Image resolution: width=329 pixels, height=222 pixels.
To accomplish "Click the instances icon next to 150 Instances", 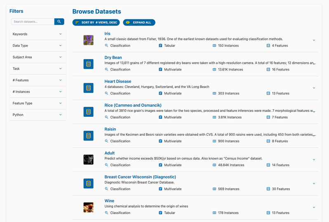I will click(x=214, y=45).
